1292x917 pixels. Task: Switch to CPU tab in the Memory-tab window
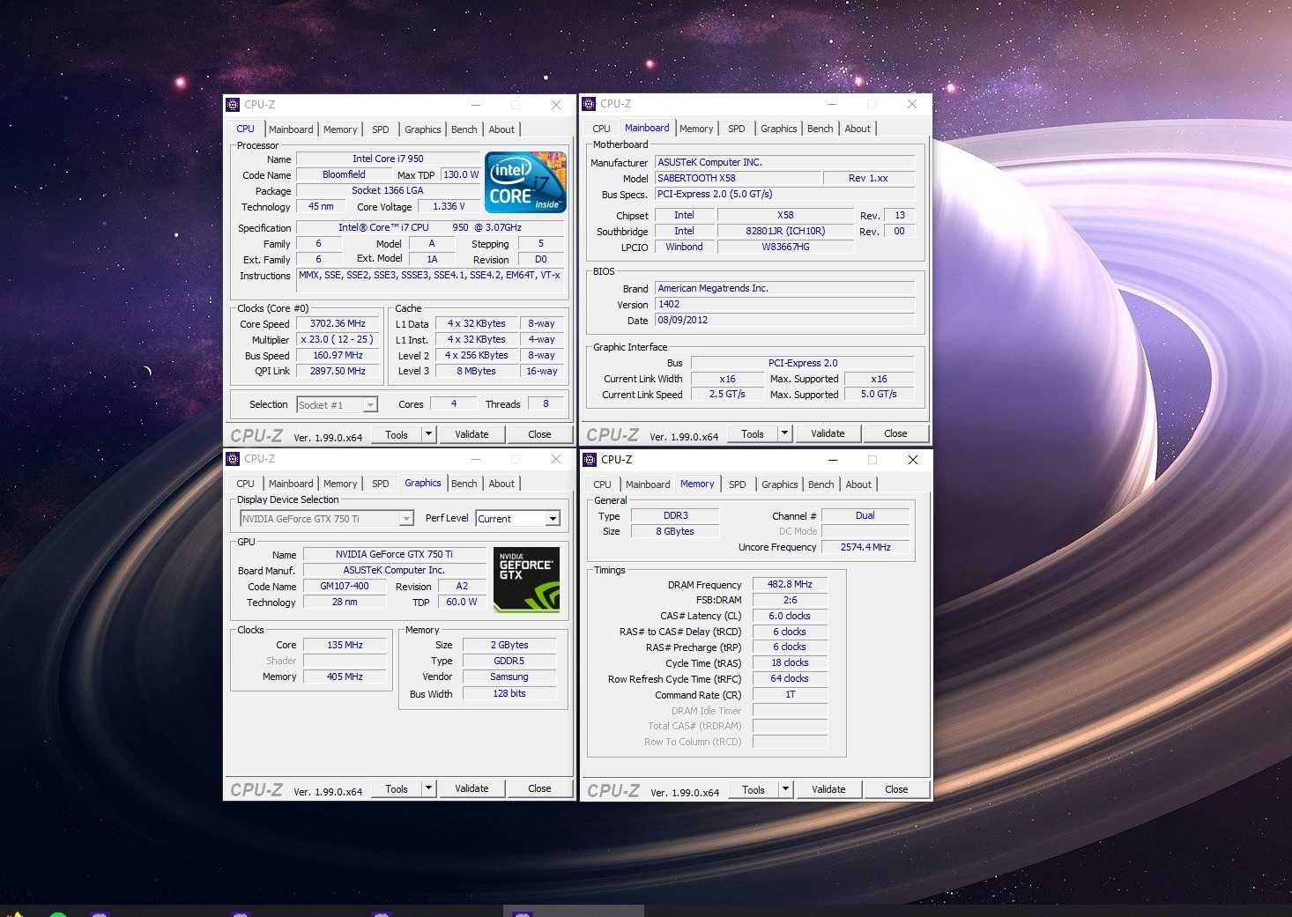602,484
